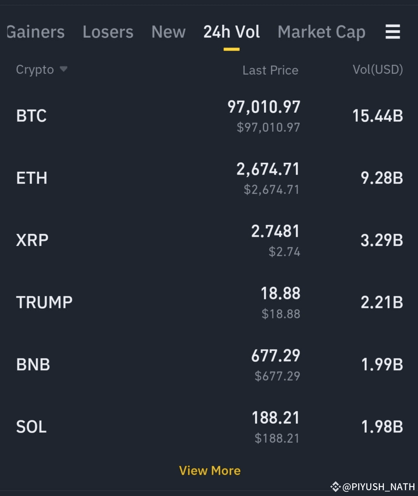
Task: Select the BNB listing
Action: tap(209, 365)
